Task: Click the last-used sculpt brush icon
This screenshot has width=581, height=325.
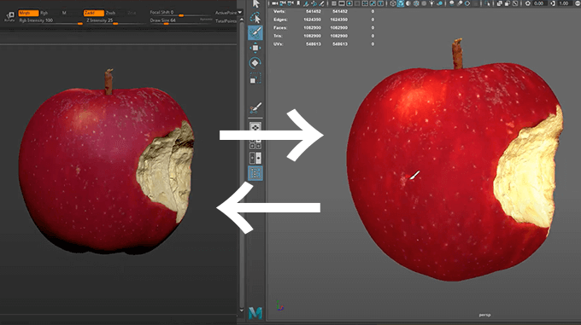Action: pos(255,107)
